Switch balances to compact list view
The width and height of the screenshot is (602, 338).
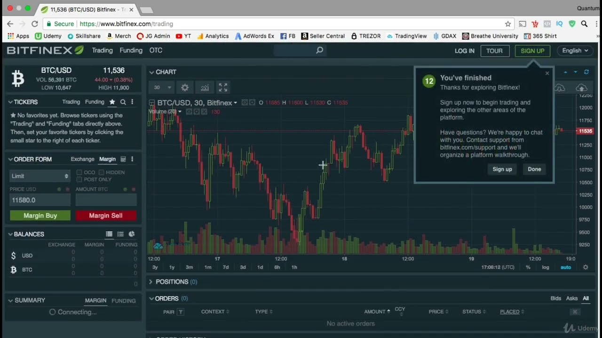click(x=120, y=234)
